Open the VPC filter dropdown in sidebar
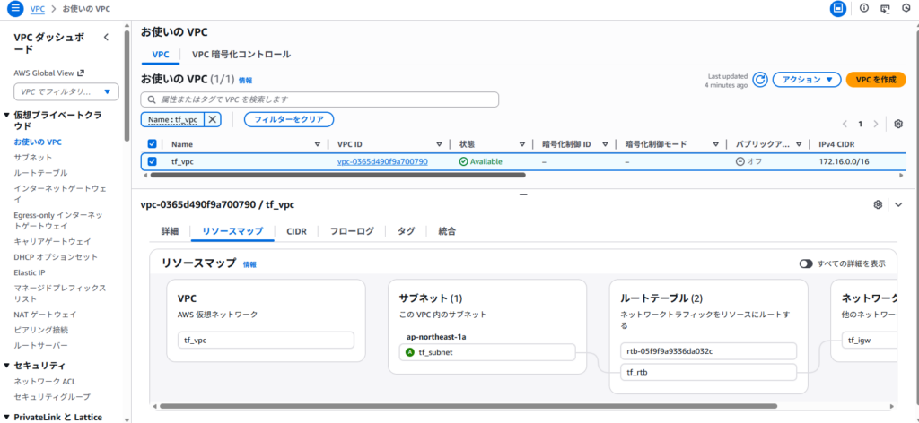This screenshot has width=919, height=423. (x=66, y=91)
